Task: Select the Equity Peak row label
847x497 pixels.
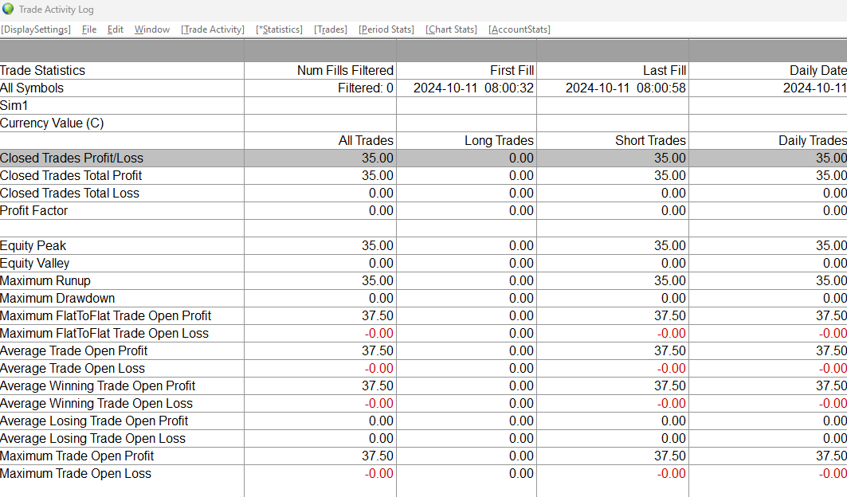Action: click(x=33, y=246)
